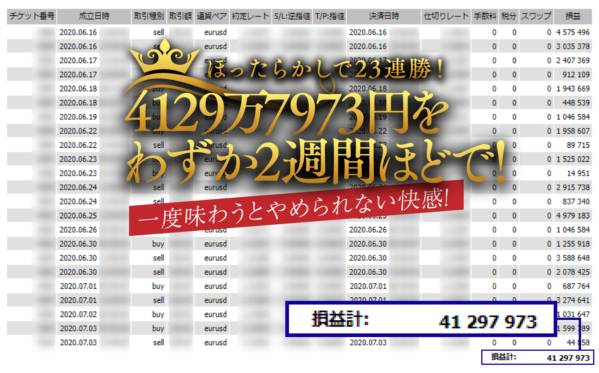The height and width of the screenshot is (373, 599).
Task: Select the profit cell showing 4 575 496
Action: click(572, 32)
